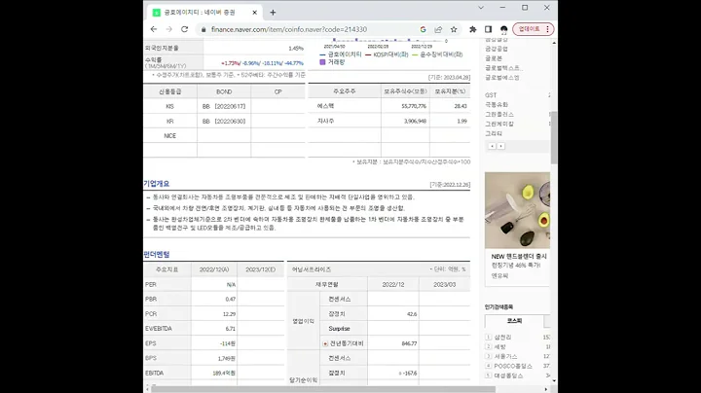Screen dimensions: 701x393
Task: Open the 삼천리 popular stock link
Action: [502, 338]
